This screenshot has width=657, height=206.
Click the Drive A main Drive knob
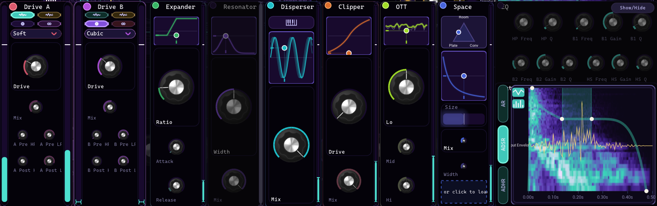[36, 67]
